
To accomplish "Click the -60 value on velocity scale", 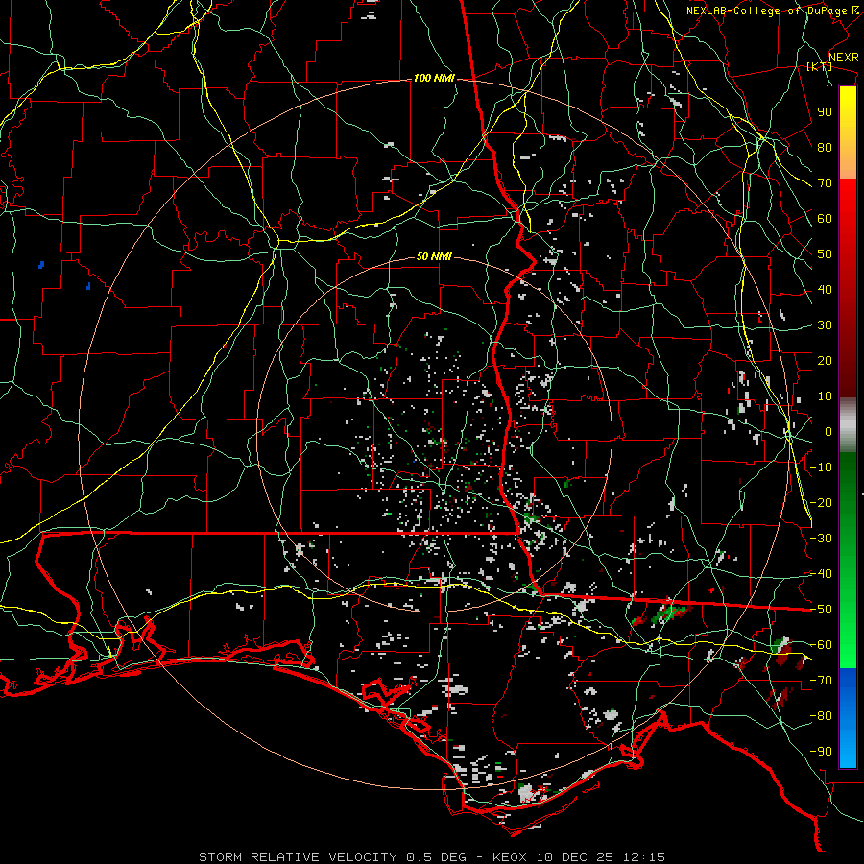I will point(821,645).
